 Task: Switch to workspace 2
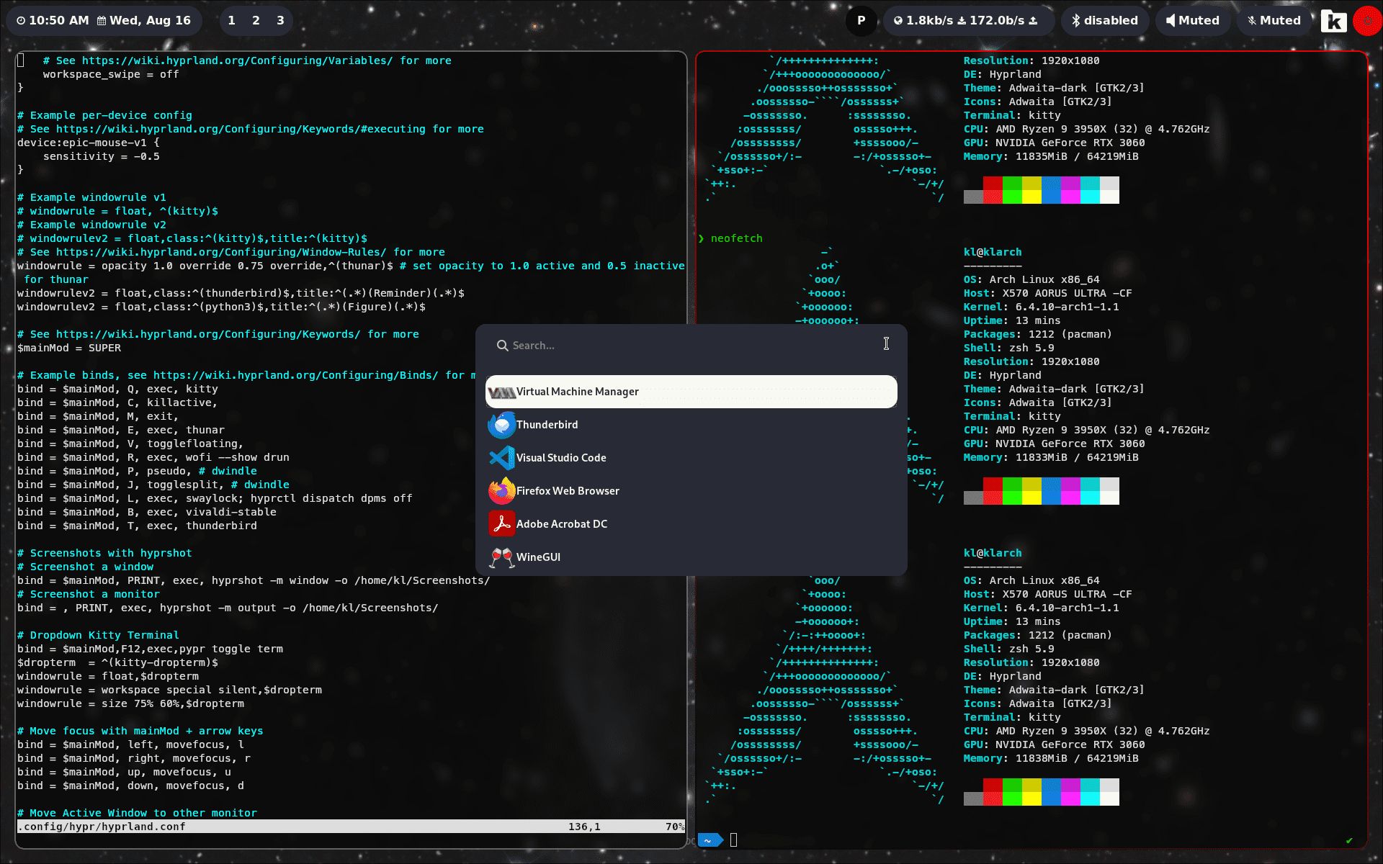click(x=256, y=21)
